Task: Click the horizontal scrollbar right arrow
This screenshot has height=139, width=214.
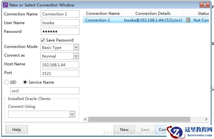Action: [206, 119]
